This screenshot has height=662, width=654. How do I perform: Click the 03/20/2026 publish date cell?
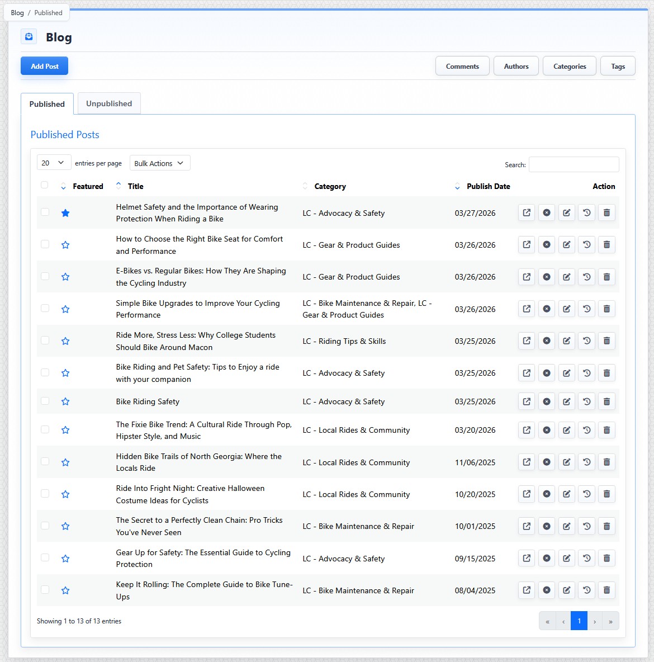tap(475, 430)
